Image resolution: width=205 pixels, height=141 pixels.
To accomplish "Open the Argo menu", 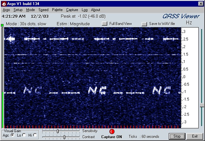I will [6, 10].
